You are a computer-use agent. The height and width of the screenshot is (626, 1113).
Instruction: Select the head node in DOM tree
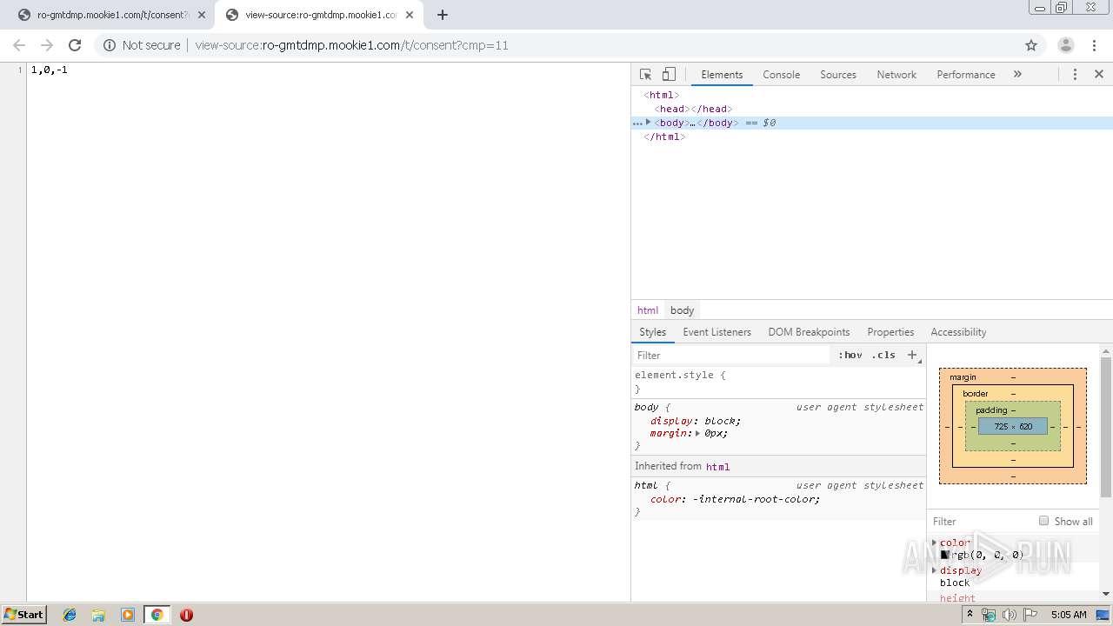pyautogui.click(x=693, y=109)
